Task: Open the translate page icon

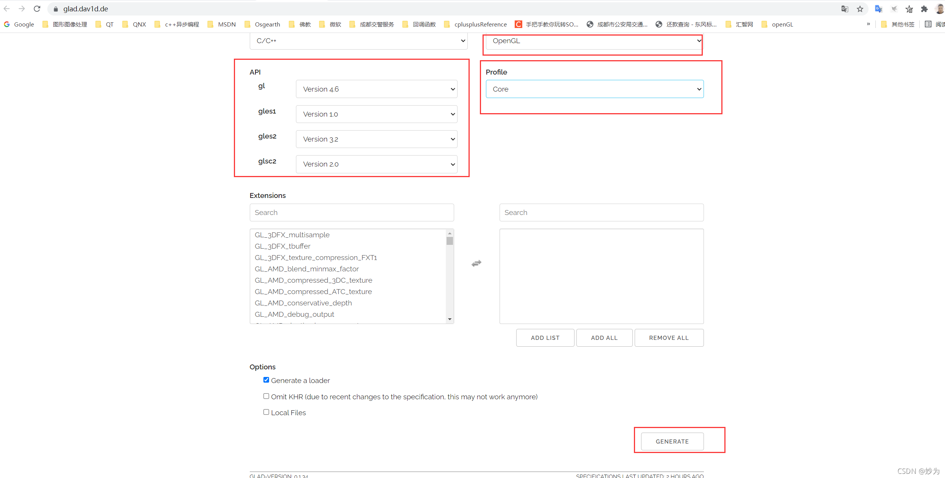Action: pos(845,9)
